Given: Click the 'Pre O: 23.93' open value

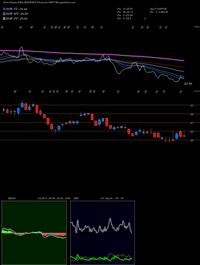Looking at the screenshot, I should click(x=125, y=9).
